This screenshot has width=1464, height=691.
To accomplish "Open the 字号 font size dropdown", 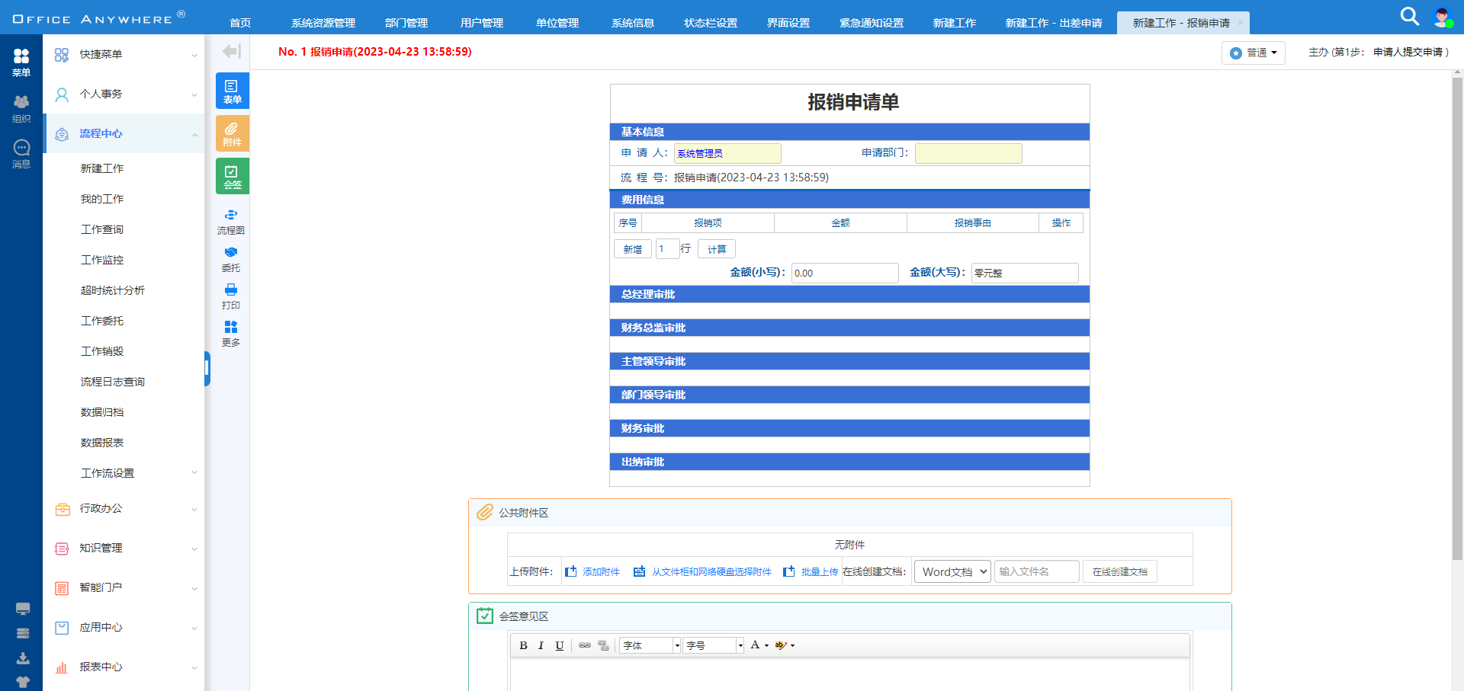I will tap(714, 645).
